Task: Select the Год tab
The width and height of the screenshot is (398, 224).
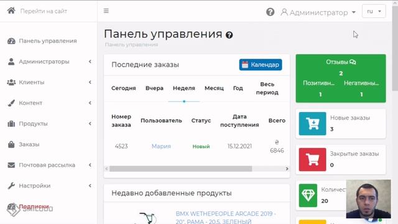Action: [238, 88]
